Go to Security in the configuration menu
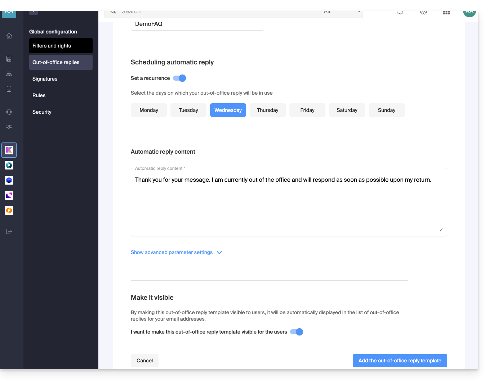The image size is (489, 380). pos(42,112)
